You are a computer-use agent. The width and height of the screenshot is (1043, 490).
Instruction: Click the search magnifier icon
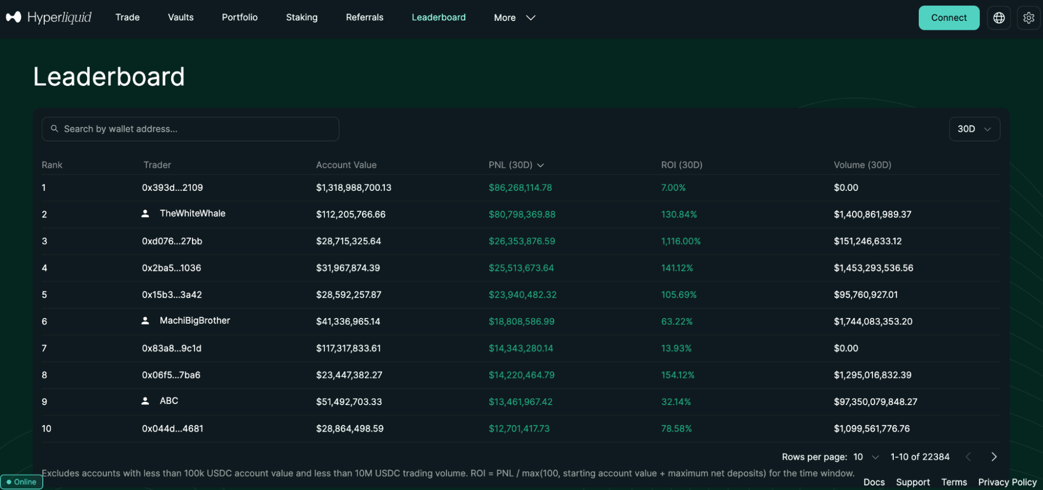tap(54, 128)
